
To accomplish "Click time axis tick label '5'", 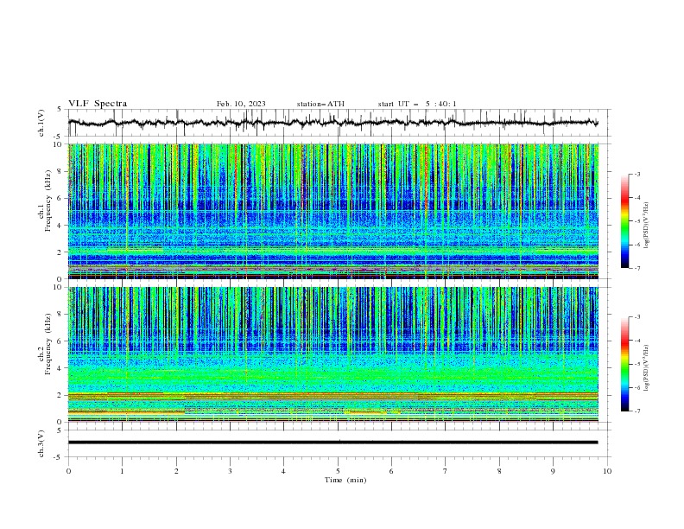I will pyautogui.click(x=338, y=471).
